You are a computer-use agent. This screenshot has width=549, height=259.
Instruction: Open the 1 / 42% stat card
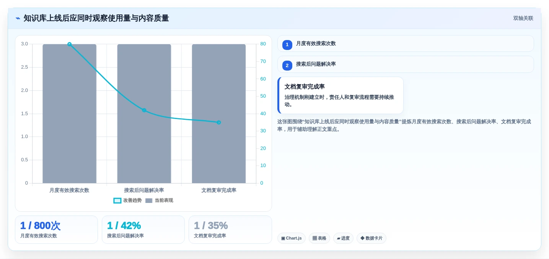pos(143,230)
